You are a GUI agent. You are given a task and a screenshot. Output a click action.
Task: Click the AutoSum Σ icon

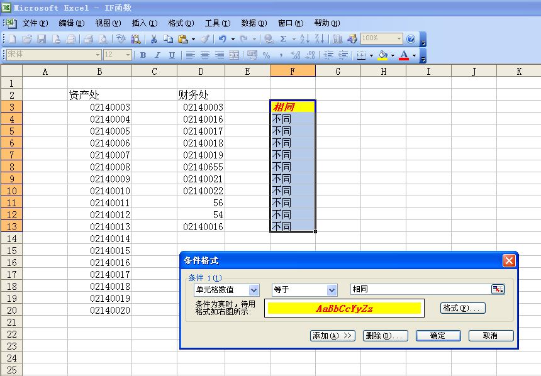click(x=284, y=40)
